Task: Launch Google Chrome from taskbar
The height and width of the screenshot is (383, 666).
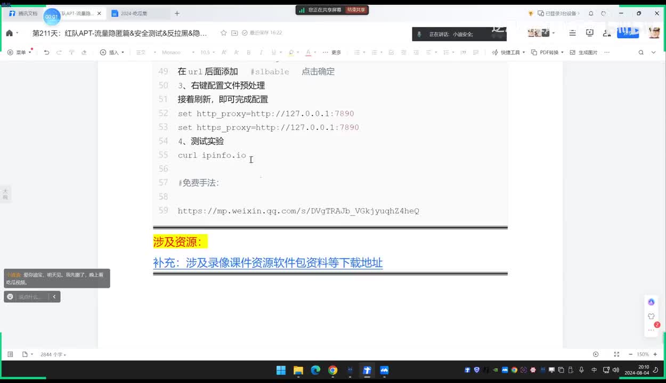Action: (x=332, y=370)
